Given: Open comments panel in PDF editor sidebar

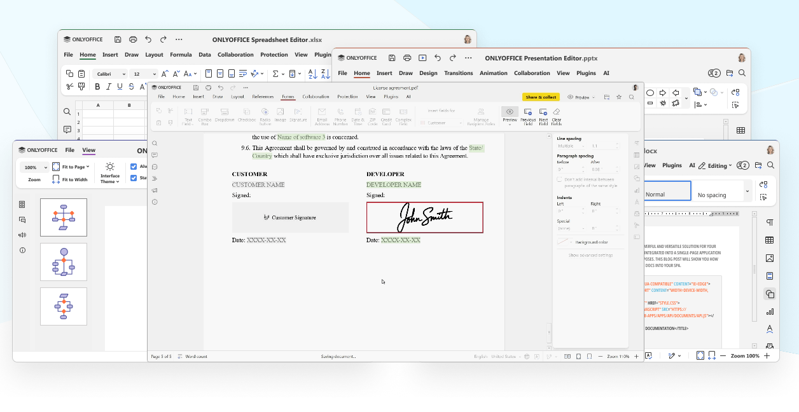Looking at the screenshot, I should tap(155, 155).
